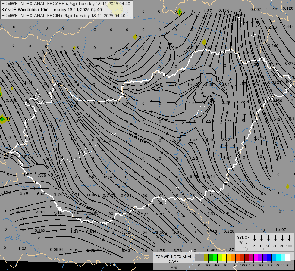Click the map value '0.184'
The width and height of the screenshot is (295, 271).
point(224,10)
